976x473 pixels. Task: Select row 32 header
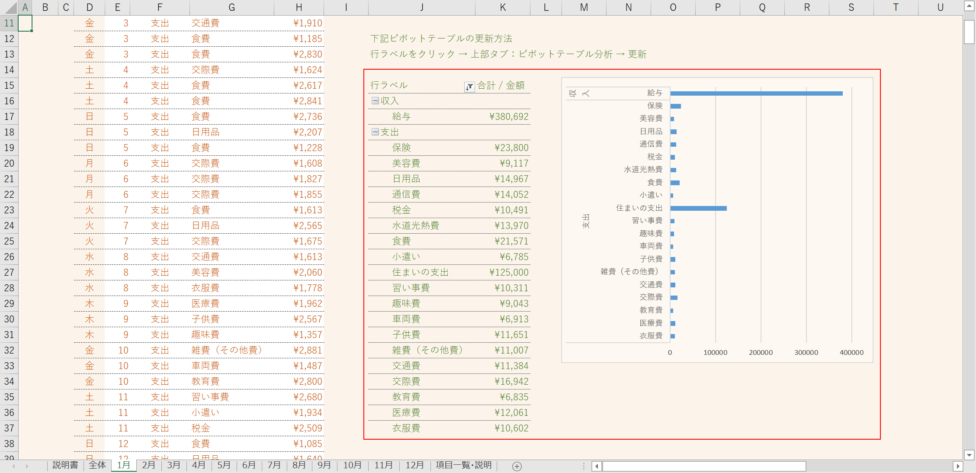pos(9,351)
